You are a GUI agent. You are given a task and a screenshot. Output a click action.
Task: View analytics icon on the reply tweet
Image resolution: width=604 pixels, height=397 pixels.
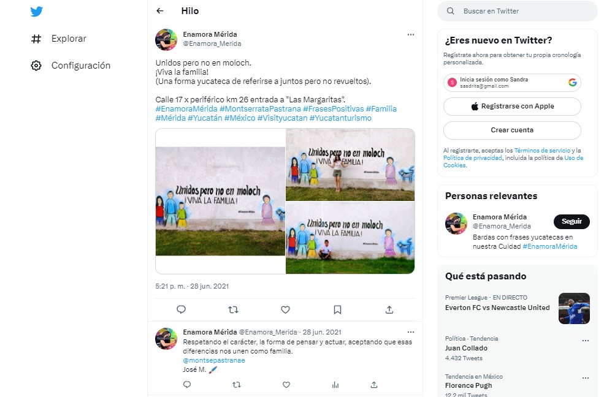point(335,385)
